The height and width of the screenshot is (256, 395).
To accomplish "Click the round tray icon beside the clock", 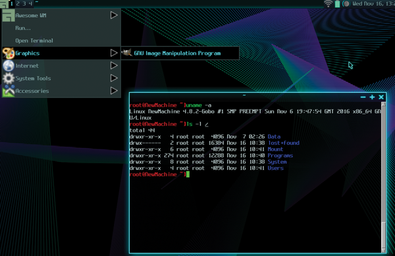I will [x=346, y=3].
